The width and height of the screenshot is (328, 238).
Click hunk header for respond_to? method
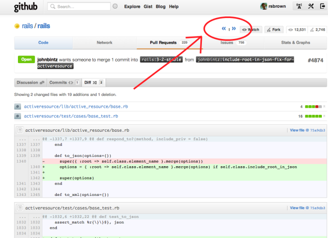click(x=171, y=139)
